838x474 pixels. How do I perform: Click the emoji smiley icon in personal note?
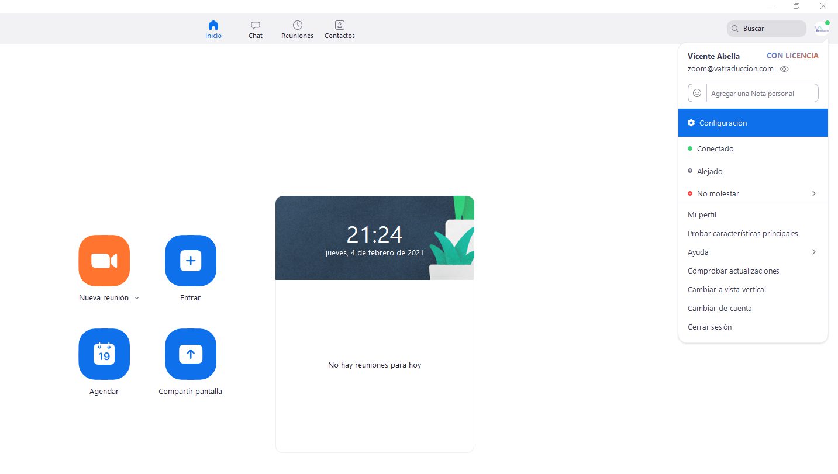point(697,93)
